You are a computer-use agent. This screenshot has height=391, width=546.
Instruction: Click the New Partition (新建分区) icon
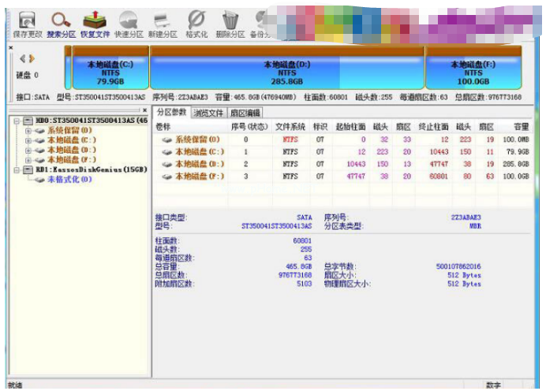[x=162, y=19]
